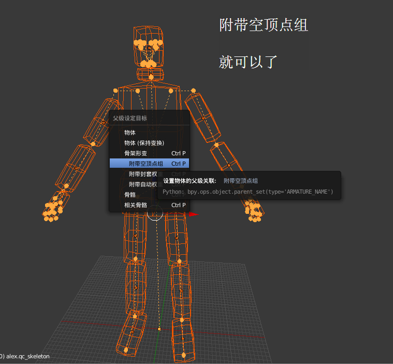Image resolution: width=393 pixels, height=364 pixels.
Task: Choose highlighted 附带空顶点组 entry
Action: [149, 164]
